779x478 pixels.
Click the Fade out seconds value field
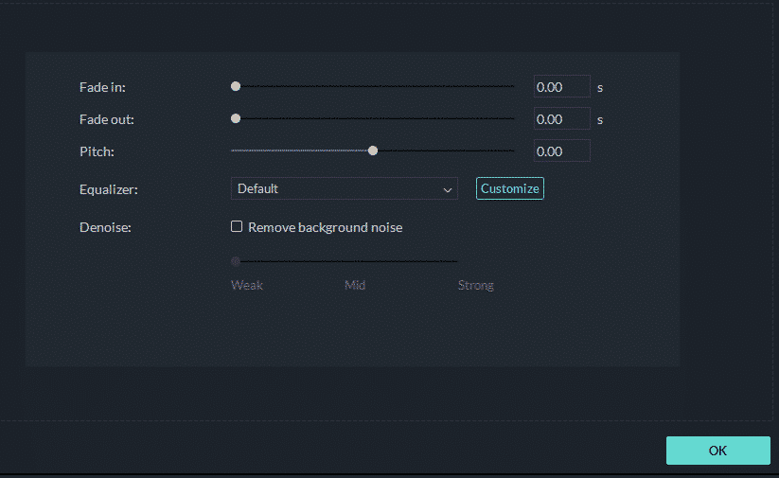pos(562,118)
